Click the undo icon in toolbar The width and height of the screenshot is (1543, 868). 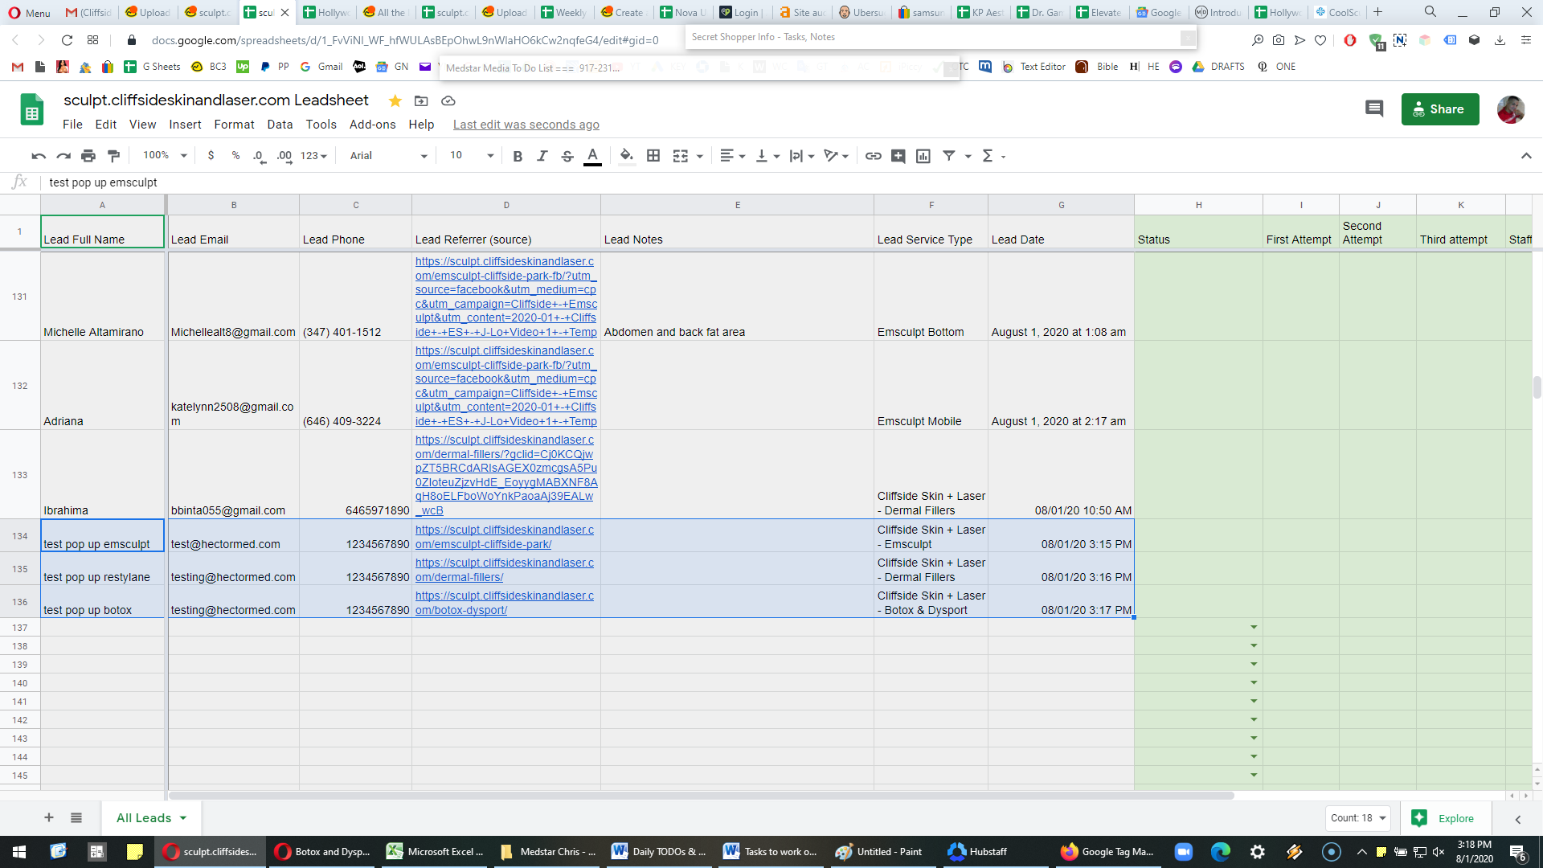coord(38,156)
